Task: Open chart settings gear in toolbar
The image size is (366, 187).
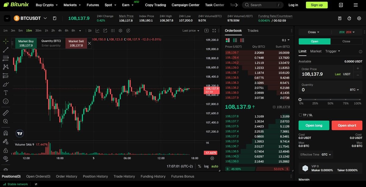Action: coord(120,31)
